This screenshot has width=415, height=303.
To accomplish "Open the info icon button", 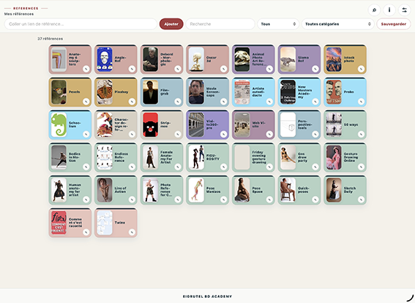I will 389,10.
